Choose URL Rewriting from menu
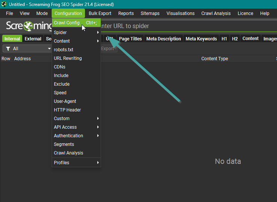 68,58
